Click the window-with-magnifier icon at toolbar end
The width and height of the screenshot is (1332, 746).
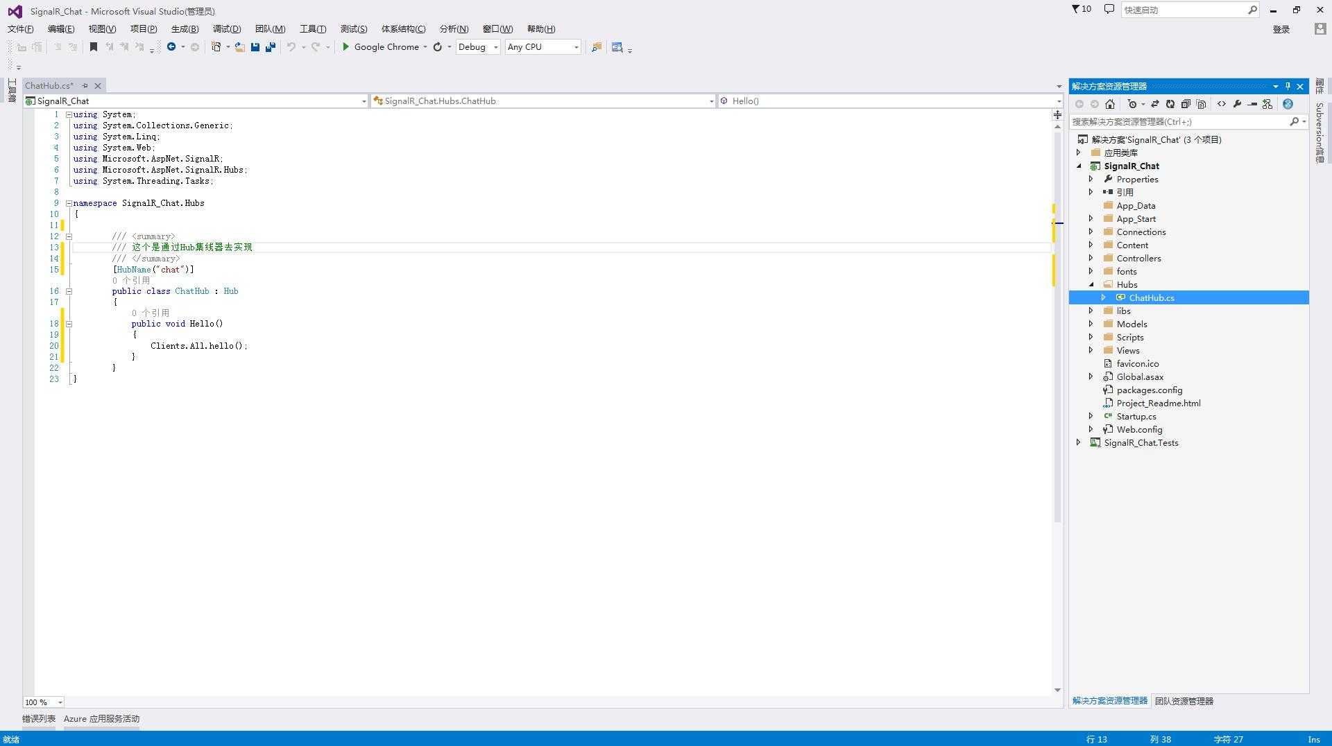point(617,47)
